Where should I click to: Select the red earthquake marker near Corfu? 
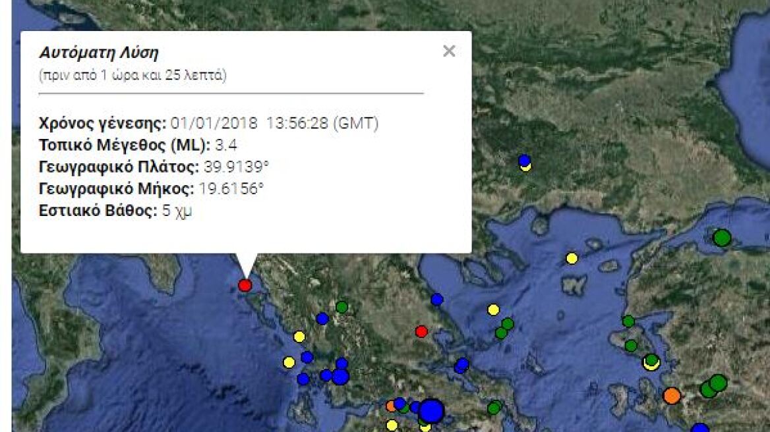(x=245, y=285)
